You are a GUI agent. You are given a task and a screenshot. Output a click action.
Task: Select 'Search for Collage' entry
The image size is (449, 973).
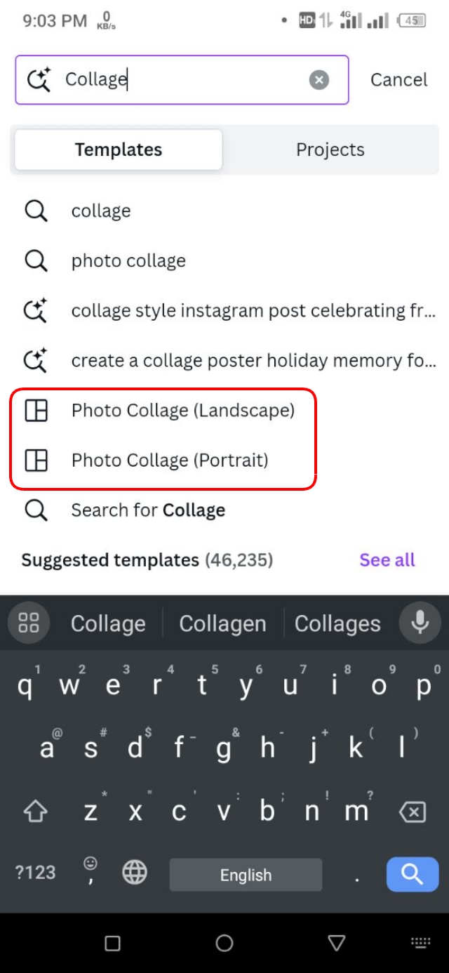pos(148,510)
